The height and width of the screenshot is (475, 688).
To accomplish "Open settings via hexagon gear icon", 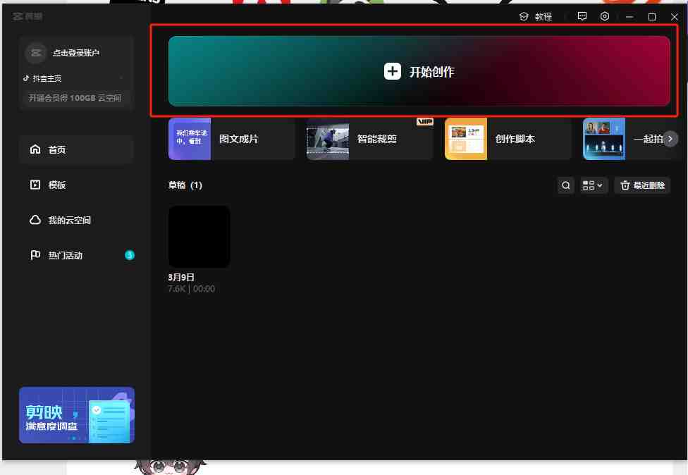I will coord(605,16).
